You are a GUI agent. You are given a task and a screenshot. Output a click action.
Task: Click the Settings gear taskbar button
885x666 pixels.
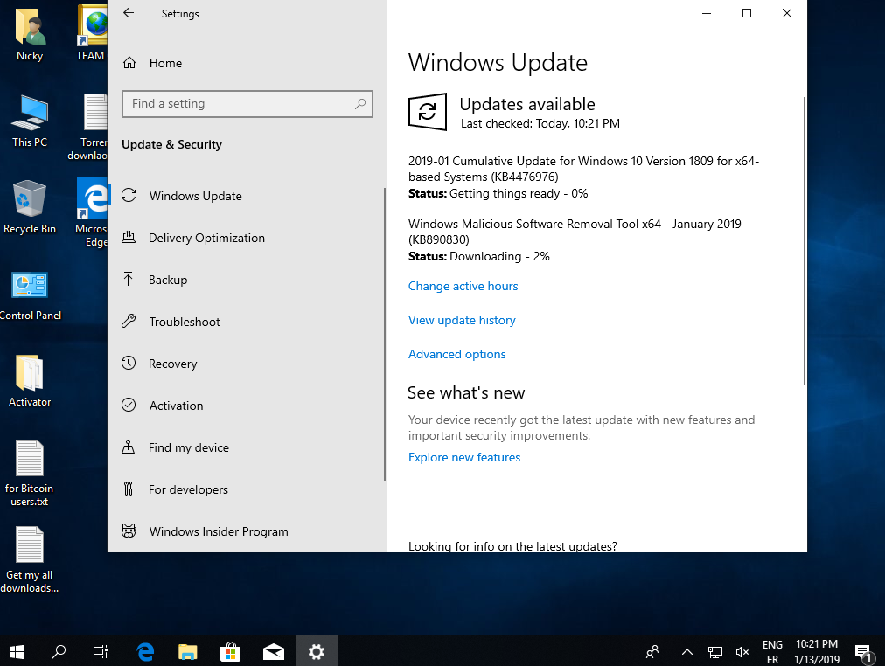(x=316, y=652)
